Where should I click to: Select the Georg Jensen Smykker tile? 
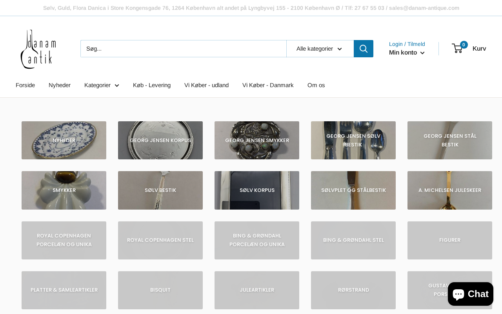(x=257, y=141)
